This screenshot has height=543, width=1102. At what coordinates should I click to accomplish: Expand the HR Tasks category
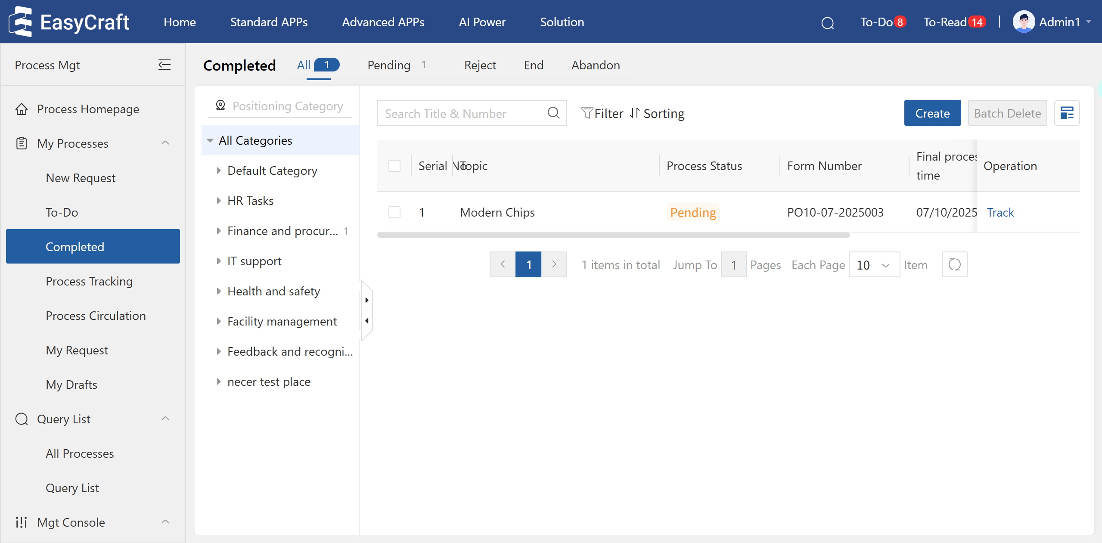[x=219, y=201]
